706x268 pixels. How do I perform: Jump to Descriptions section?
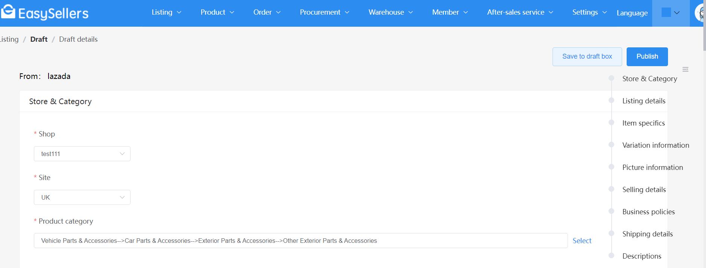point(642,256)
